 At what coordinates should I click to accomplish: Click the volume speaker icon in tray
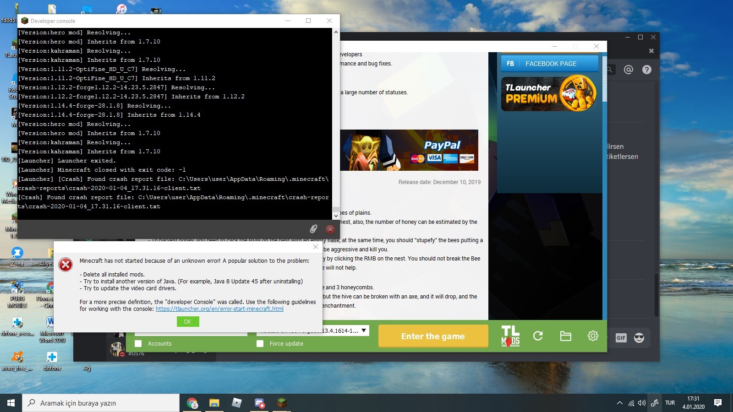click(642, 403)
